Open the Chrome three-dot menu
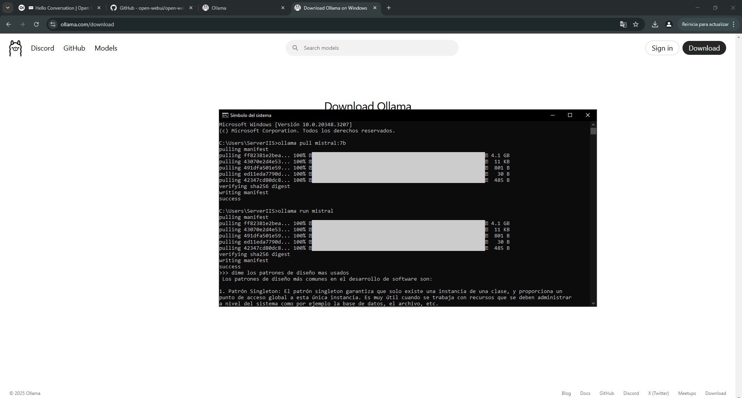The height and width of the screenshot is (398, 742). click(733, 24)
